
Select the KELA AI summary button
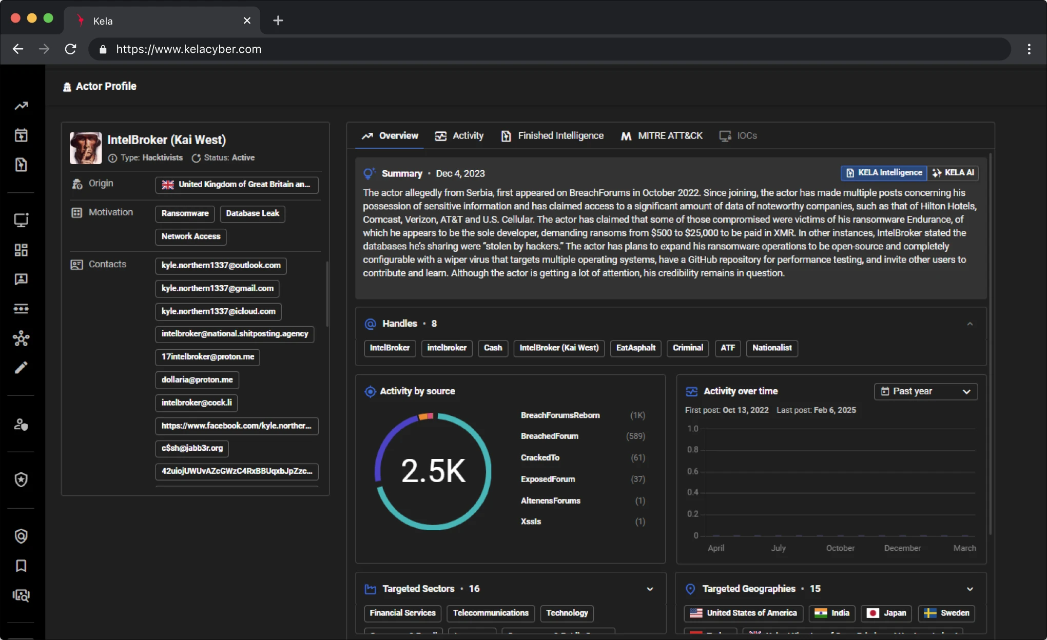[953, 173]
